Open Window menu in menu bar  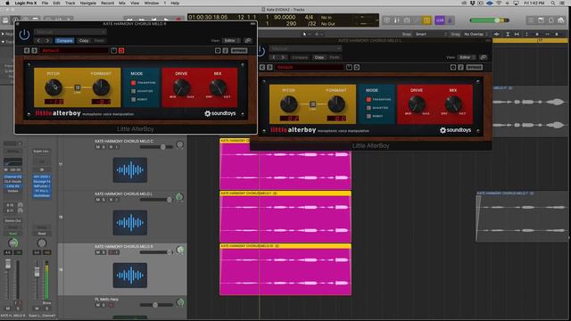[152, 3]
